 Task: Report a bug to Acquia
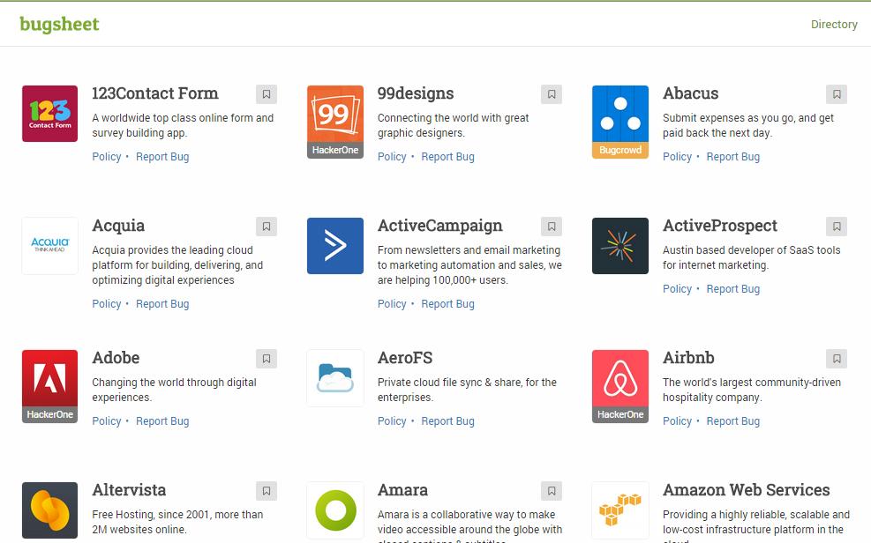[162, 304]
